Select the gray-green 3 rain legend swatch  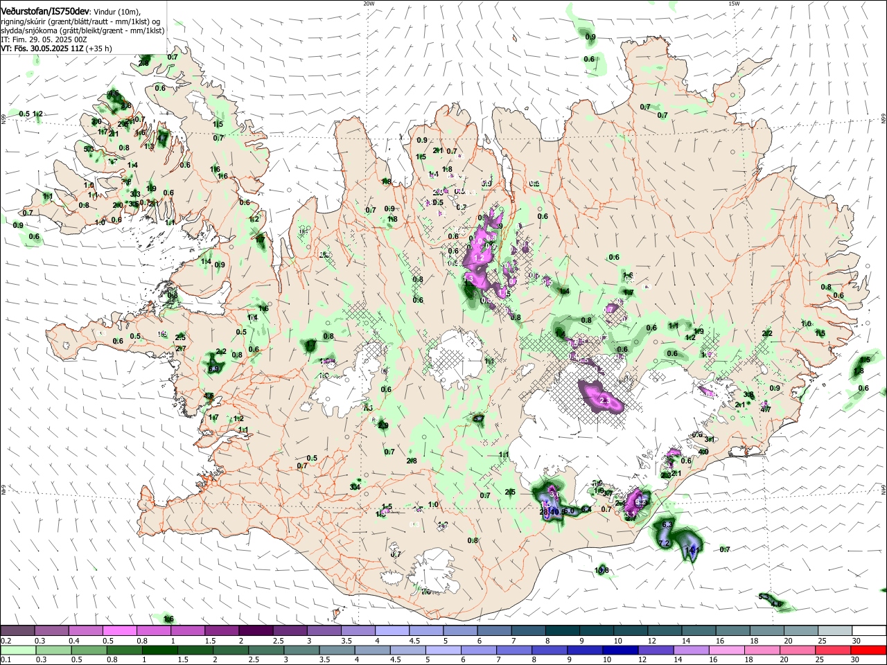[x=301, y=650]
